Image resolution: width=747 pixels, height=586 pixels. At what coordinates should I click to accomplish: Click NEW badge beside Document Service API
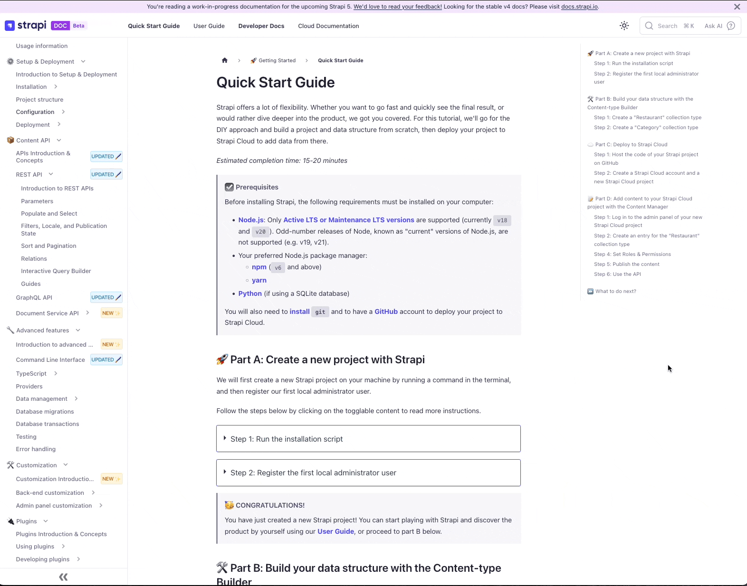[112, 313]
